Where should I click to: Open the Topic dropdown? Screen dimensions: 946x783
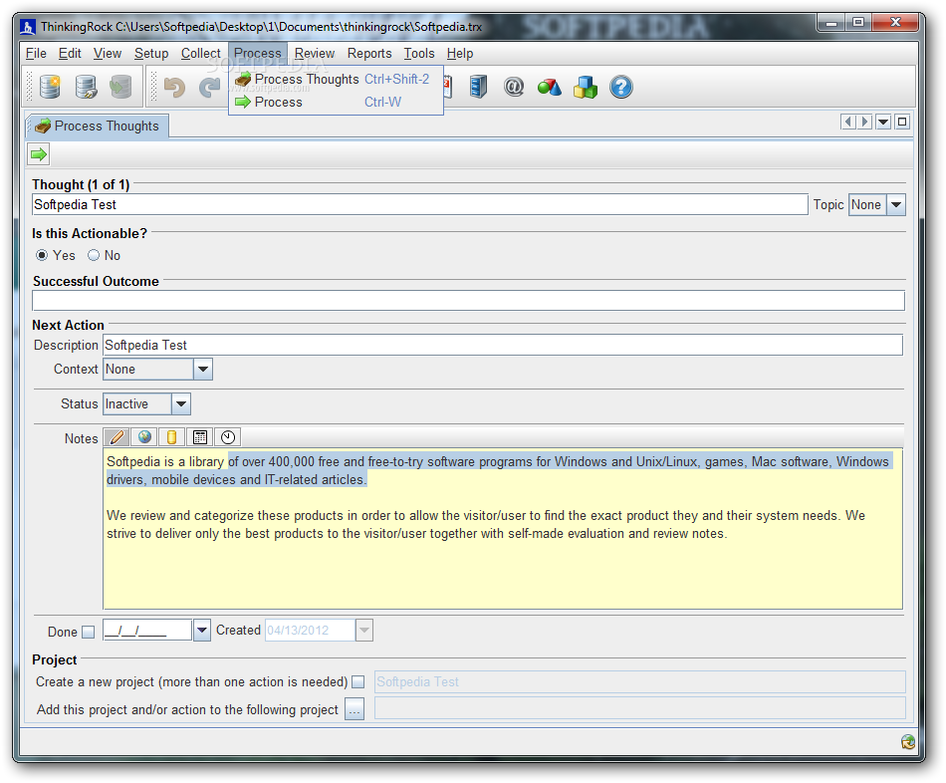(896, 204)
